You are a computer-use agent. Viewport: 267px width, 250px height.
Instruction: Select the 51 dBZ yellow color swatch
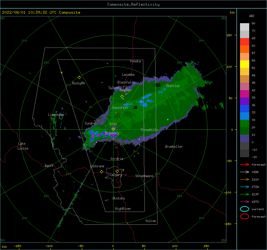click(244, 64)
